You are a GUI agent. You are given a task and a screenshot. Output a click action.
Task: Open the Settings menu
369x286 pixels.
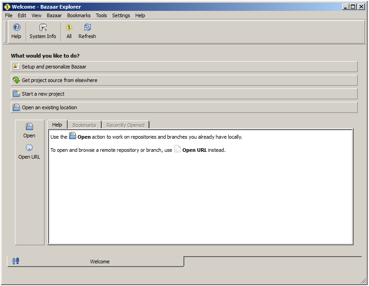121,15
